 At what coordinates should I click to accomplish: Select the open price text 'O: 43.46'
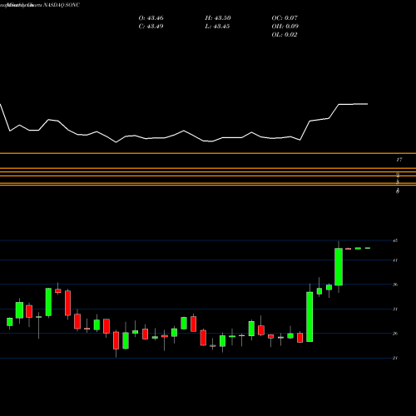151,18
